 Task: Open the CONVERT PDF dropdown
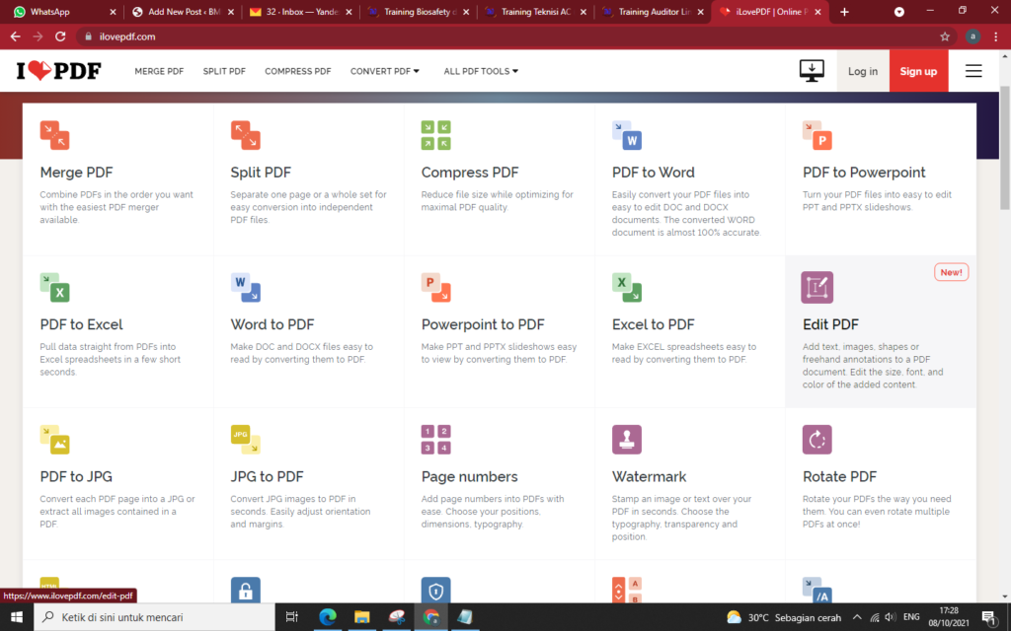[x=385, y=70]
